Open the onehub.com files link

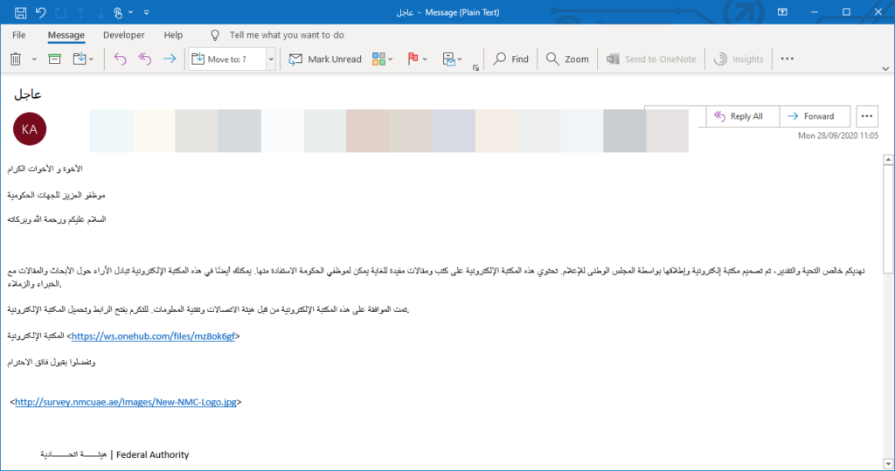tap(153, 336)
